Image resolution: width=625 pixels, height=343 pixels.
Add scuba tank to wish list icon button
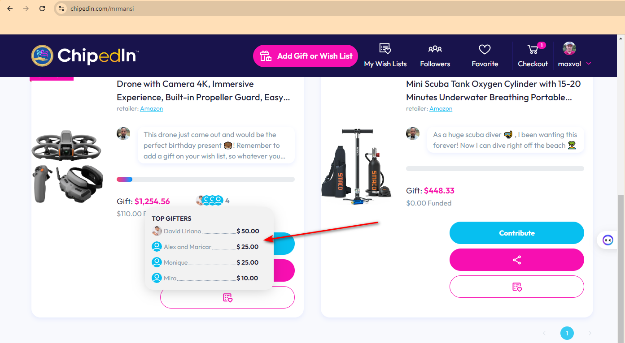tap(517, 287)
